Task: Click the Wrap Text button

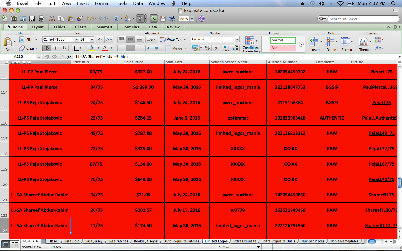Action: click(x=172, y=40)
